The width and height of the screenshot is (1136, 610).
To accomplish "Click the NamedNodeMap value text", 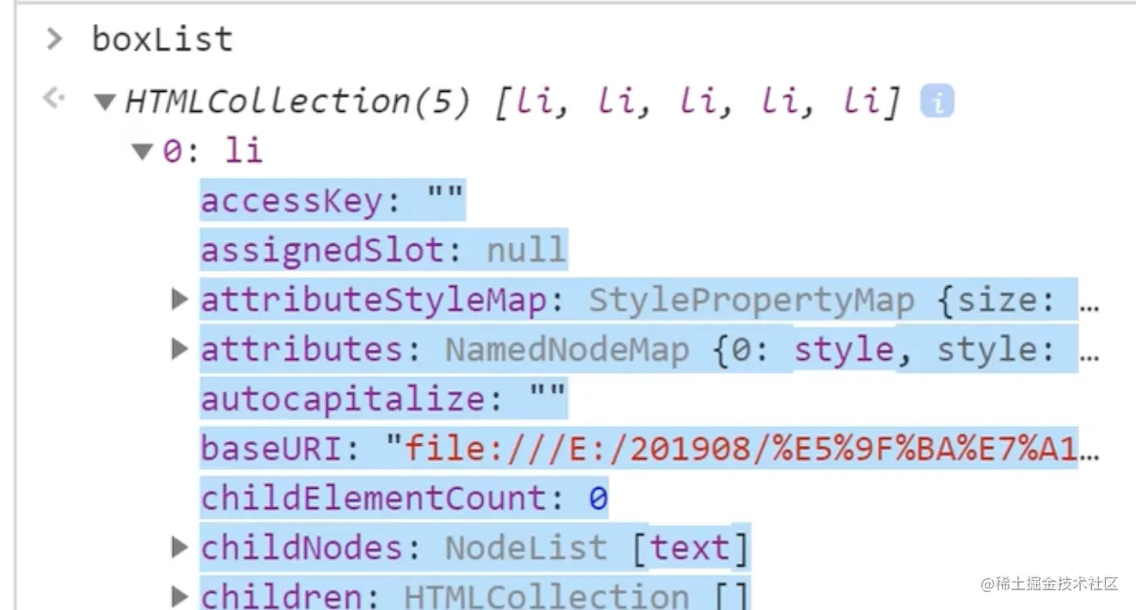I will 567,350.
